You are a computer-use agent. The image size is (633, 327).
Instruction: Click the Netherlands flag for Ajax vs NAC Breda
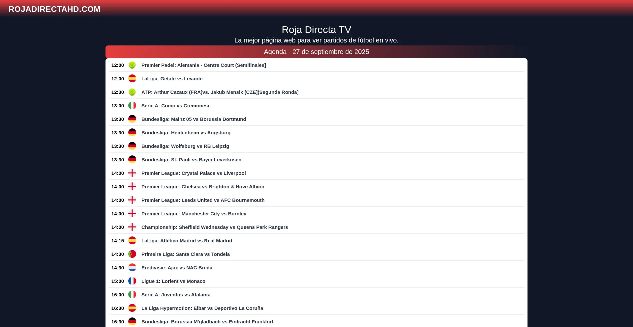click(x=132, y=268)
